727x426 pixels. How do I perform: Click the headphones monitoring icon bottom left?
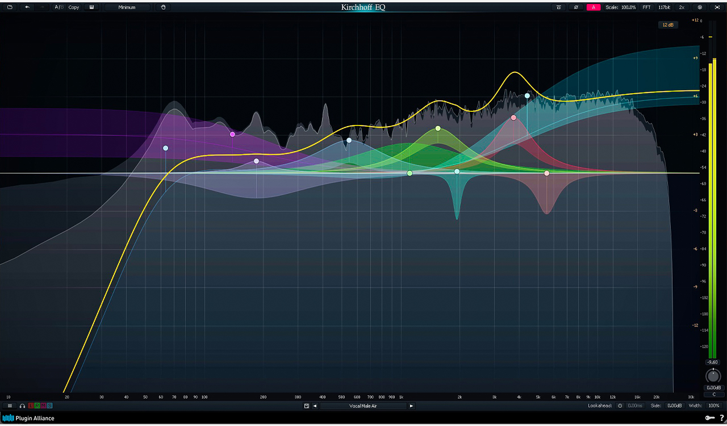click(22, 406)
